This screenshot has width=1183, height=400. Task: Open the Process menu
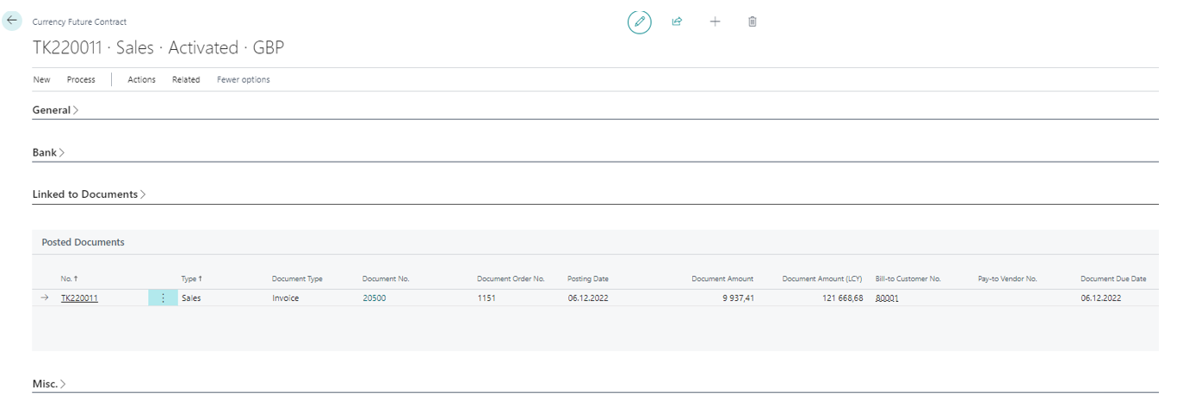click(81, 79)
